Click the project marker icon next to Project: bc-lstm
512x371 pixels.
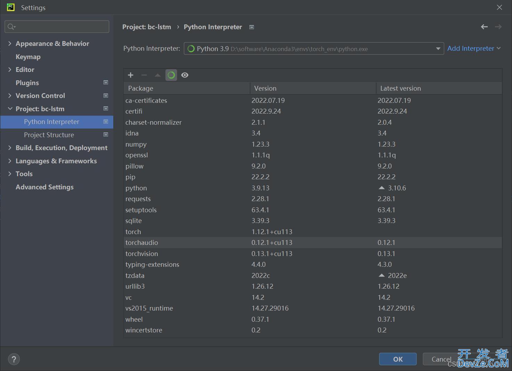(x=106, y=108)
